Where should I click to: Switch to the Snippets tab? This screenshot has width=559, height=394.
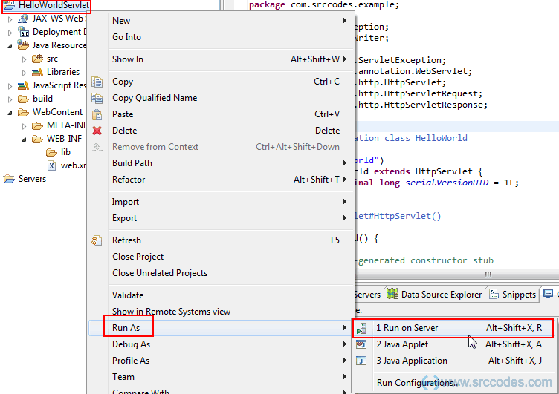pos(519,295)
